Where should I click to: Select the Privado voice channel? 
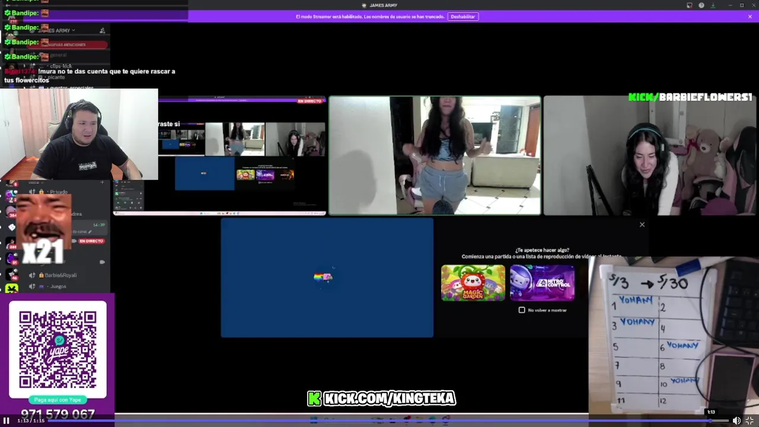pos(59,192)
